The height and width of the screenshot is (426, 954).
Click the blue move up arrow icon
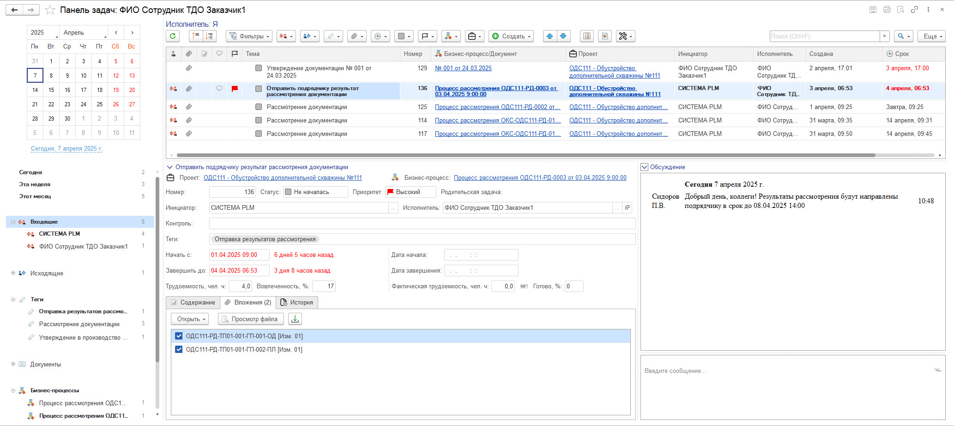coord(549,36)
